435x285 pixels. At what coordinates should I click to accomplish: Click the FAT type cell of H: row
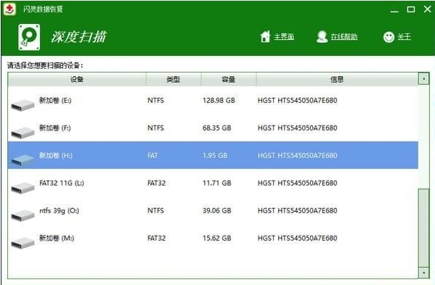(x=153, y=155)
